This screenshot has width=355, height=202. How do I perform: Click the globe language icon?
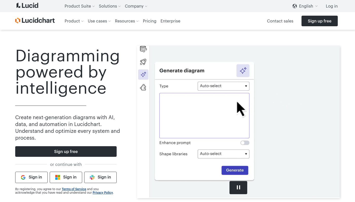(x=295, y=6)
